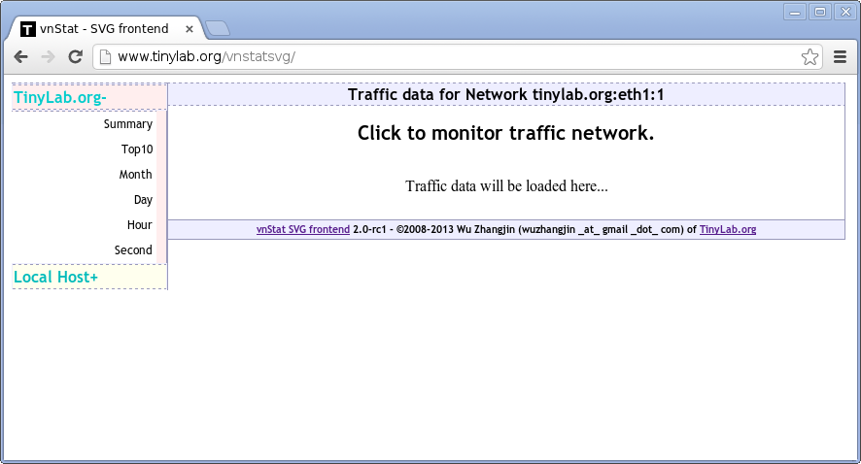861x464 pixels.
Task: Reload the page with refresh icon
Action: coord(75,57)
